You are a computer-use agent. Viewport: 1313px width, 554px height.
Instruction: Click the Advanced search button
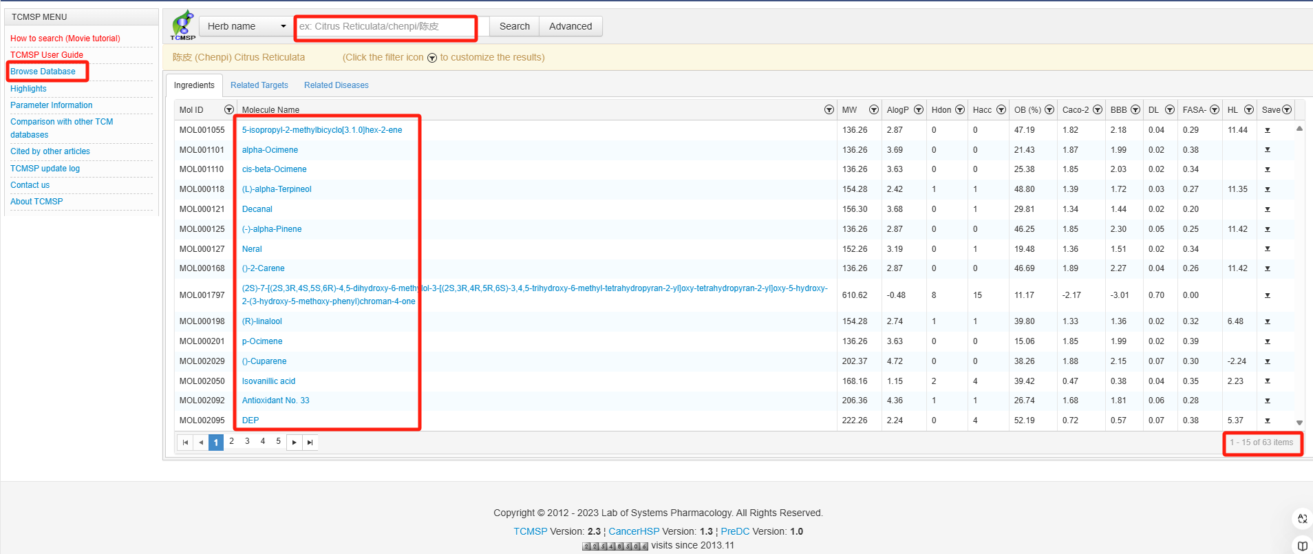pos(570,26)
